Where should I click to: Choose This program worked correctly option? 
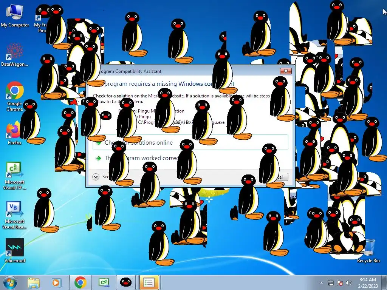click(190, 158)
